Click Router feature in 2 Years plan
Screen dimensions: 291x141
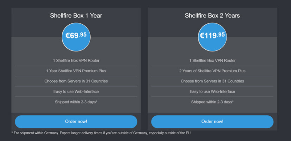[212, 60]
